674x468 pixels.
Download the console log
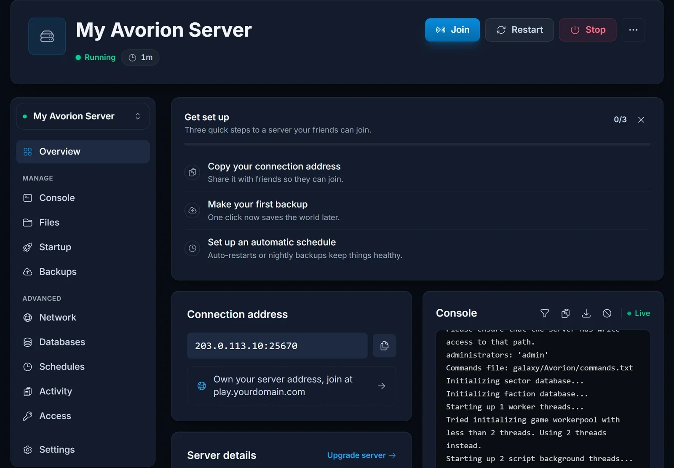[586, 313]
